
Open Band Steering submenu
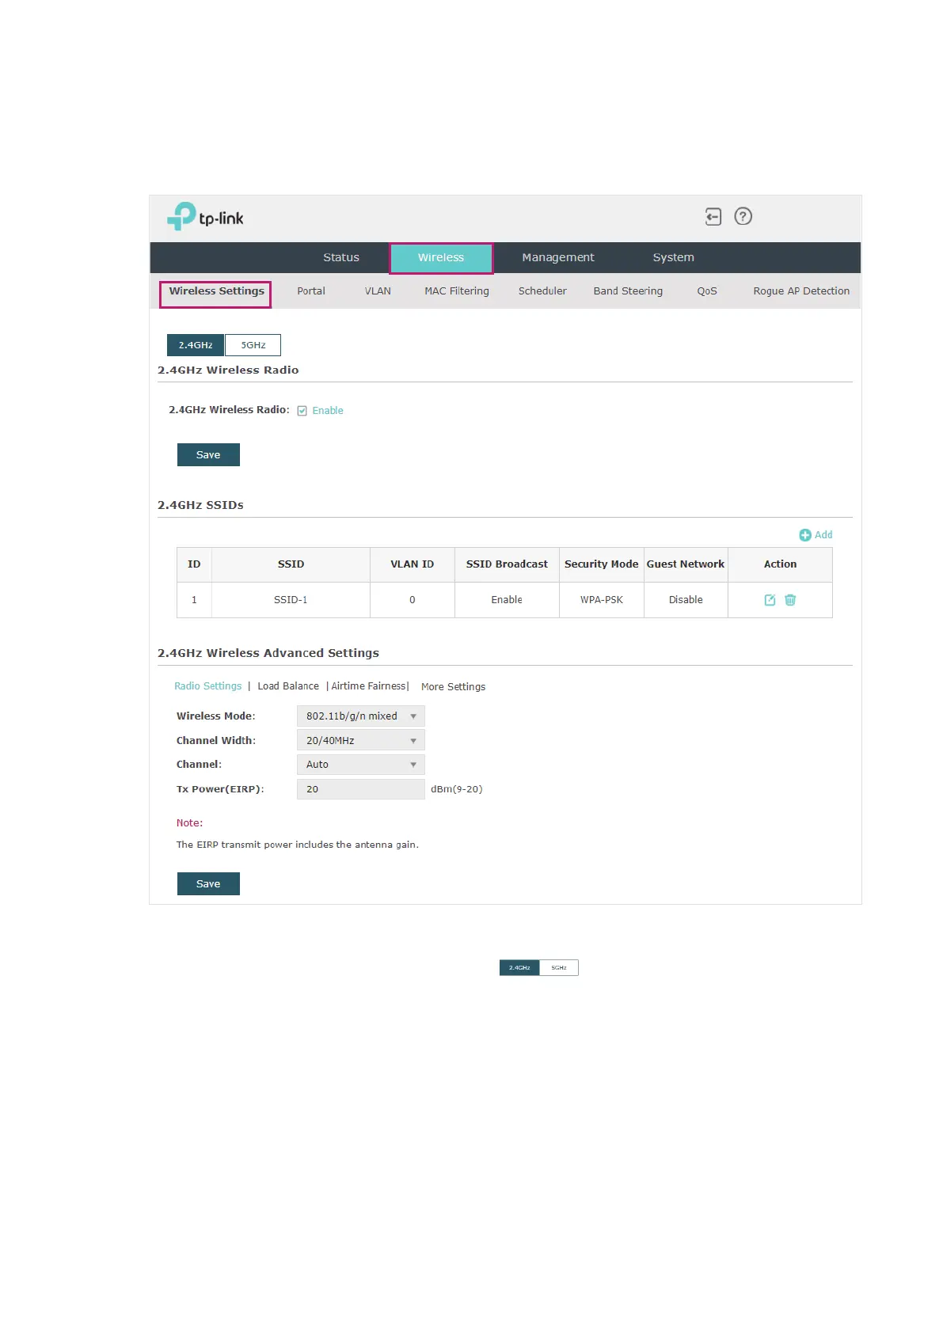(x=628, y=291)
